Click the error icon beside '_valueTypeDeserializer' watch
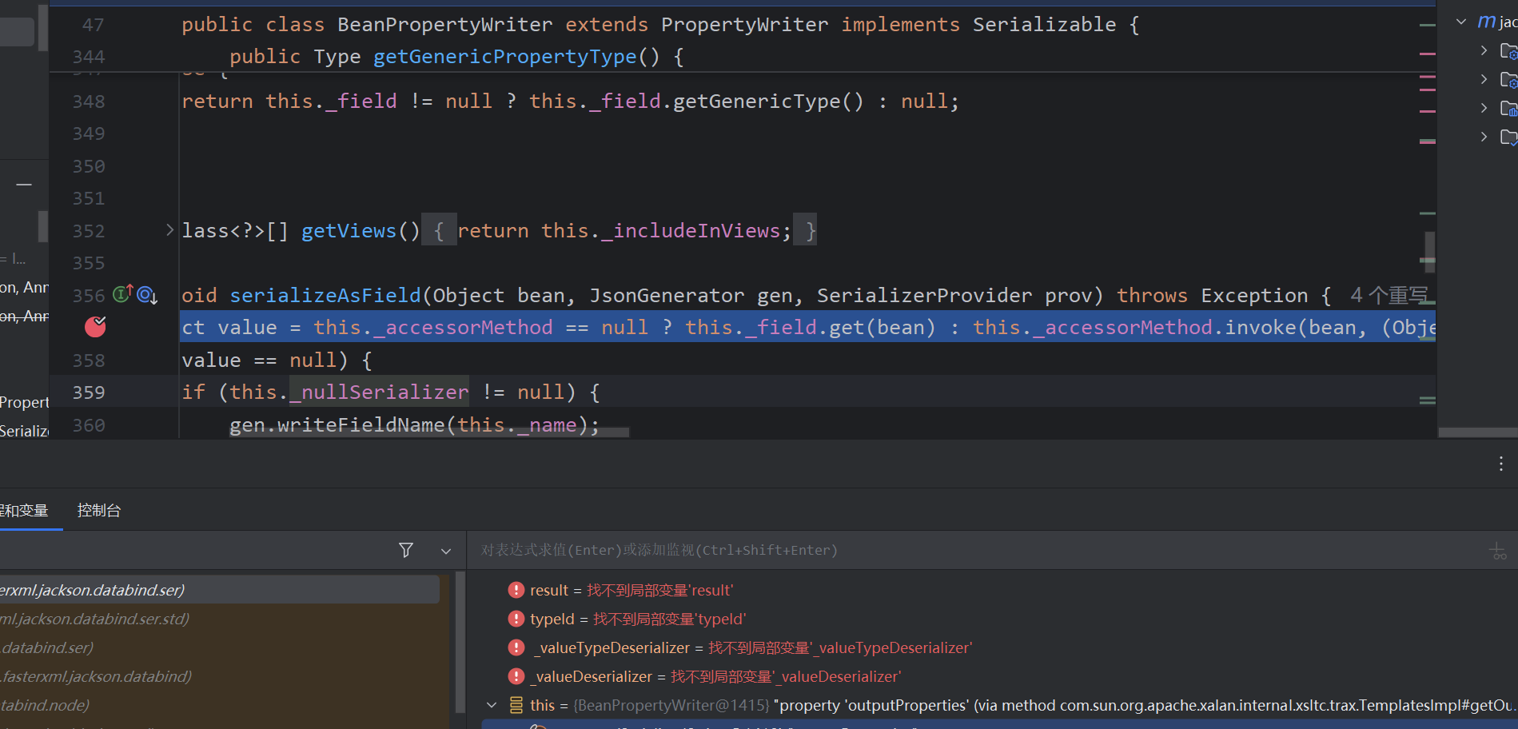Screen dimensions: 1518x729 tap(516, 647)
